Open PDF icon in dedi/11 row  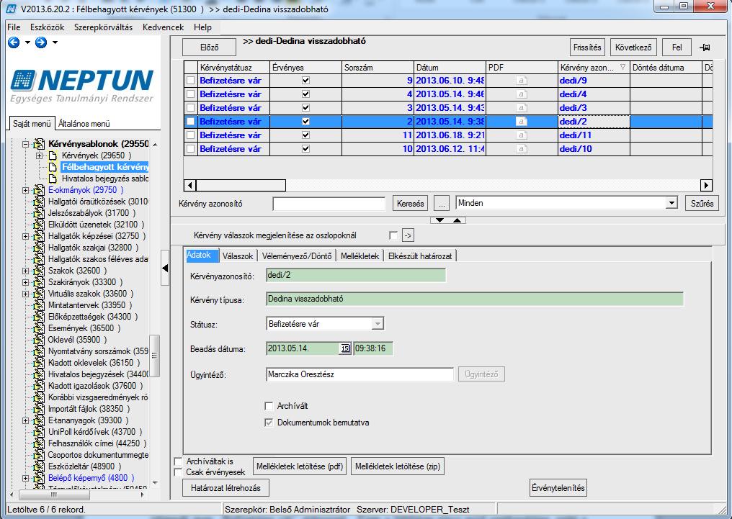point(522,135)
